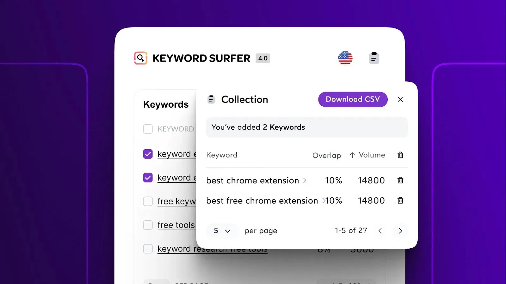The width and height of the screenshot is (506, 284).
Task: Download the collection as CSV
Action: point(353,99)
